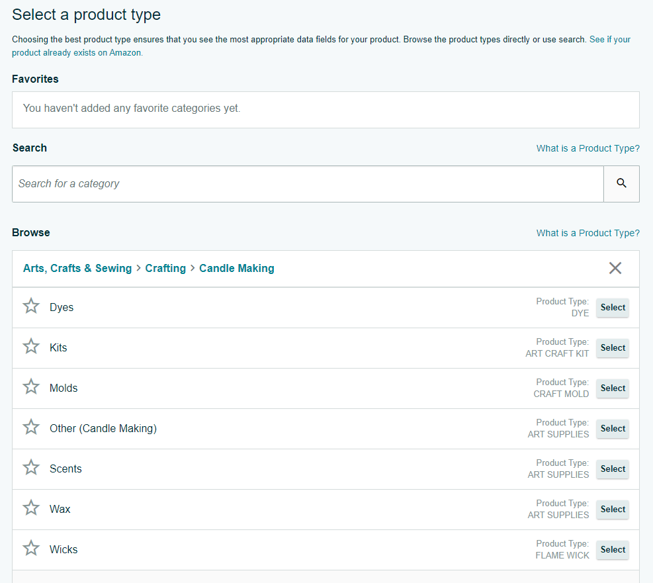Click in the Search for a category field
Viewport: 653px width, 583px height.
point(308,183)
